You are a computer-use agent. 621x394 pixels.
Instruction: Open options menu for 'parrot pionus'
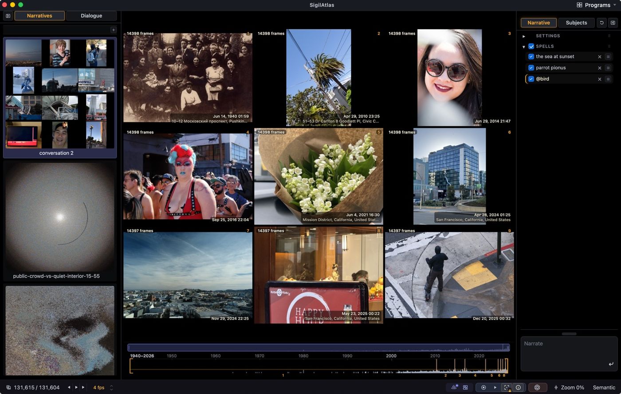(x=608, y=68)
